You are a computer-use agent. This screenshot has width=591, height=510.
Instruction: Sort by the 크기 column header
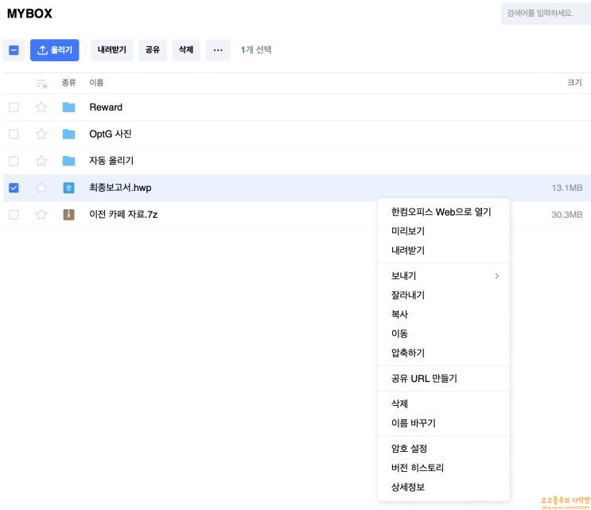click(574, 83)
